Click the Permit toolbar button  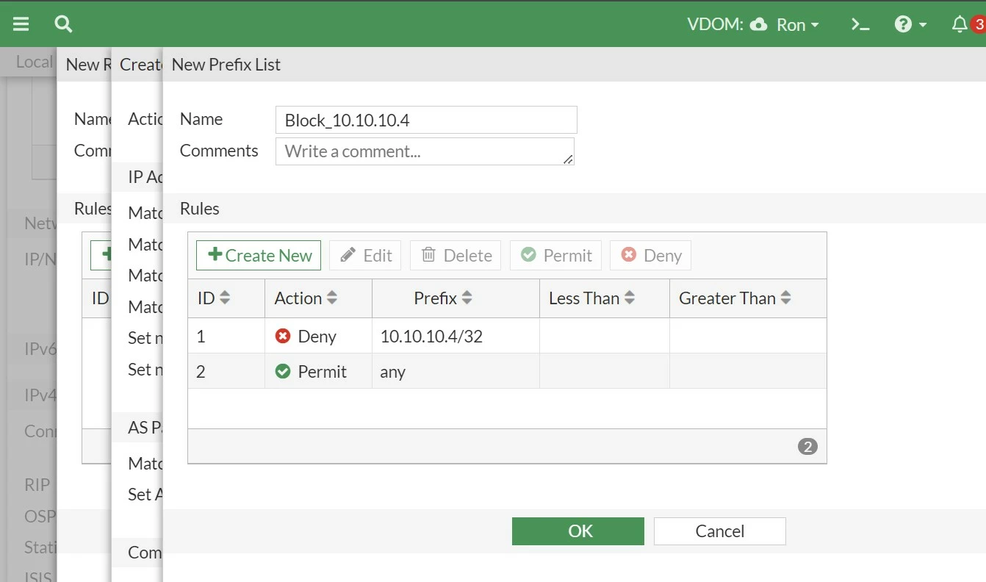pos(555,255)
